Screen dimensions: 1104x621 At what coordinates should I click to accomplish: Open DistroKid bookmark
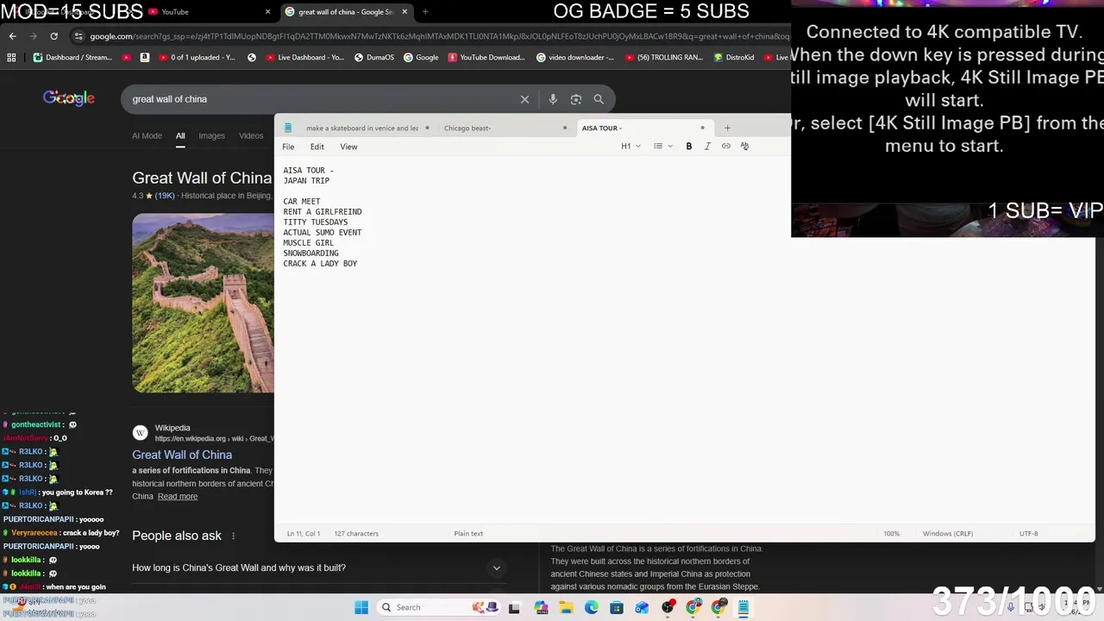tap(734, 58)
